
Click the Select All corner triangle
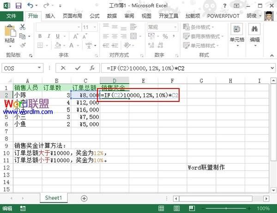tap(10, 81)
